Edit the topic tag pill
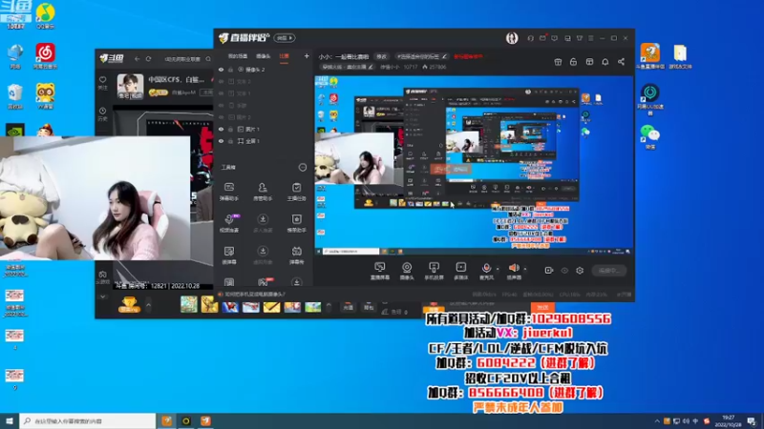This screenshot has height=429, width=764. pos(421,56)
